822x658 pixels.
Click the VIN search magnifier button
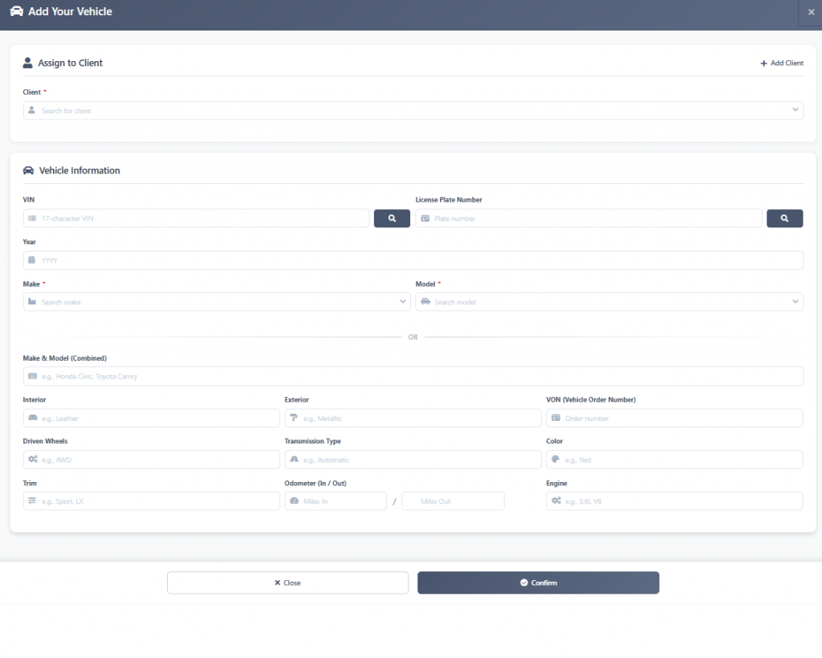click(x=392, y=219)
